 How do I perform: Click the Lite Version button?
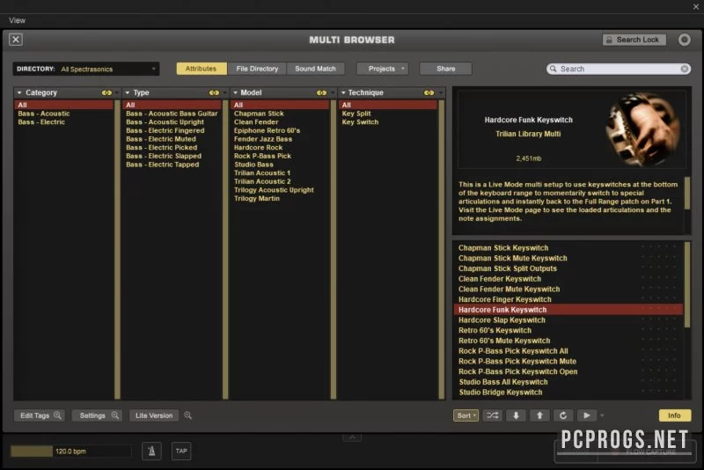point(154,415)
